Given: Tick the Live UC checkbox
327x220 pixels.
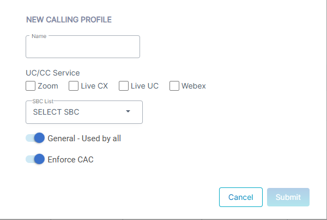Looking at the screenshot, I should click(124, 86).
